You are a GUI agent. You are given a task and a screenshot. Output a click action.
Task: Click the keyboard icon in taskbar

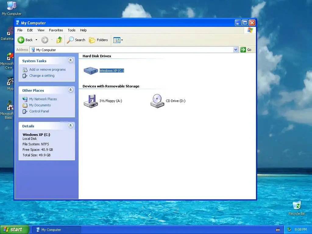point(278,230)
